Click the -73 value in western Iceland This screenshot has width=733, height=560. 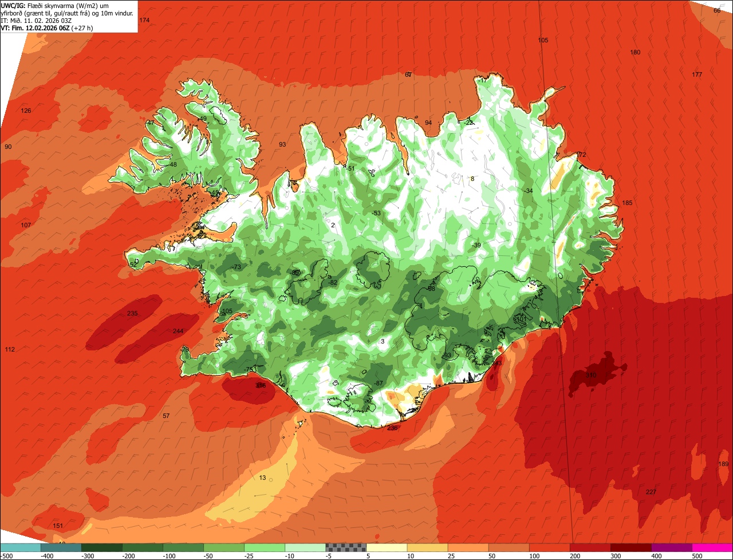pyautogui.click(x=237, y=267)
